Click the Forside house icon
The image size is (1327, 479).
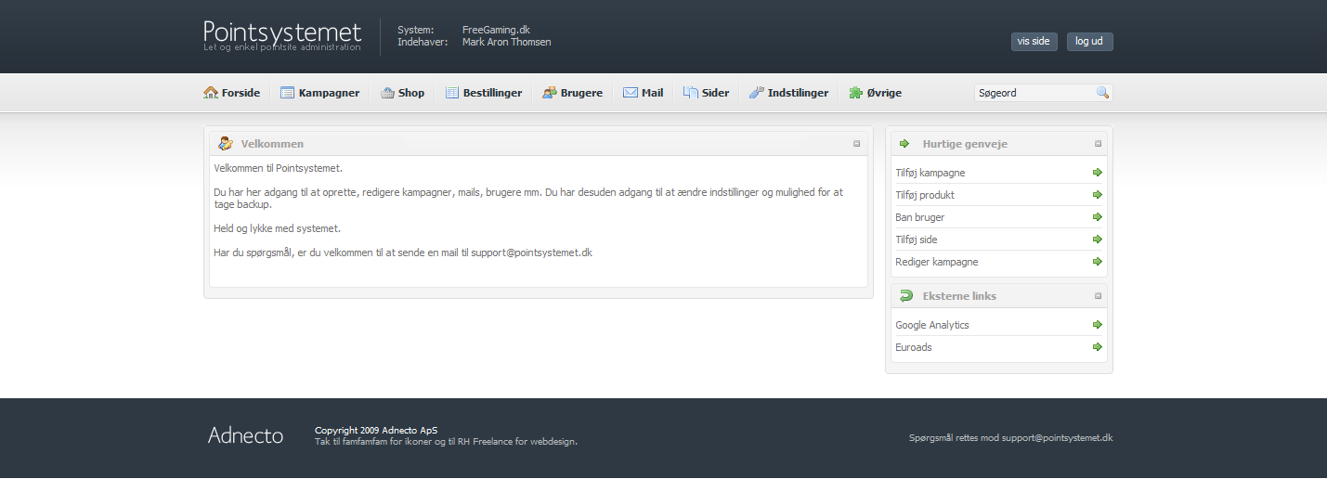point(211,93)
